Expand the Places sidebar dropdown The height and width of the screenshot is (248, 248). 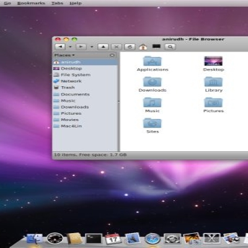tap(64, 55)
